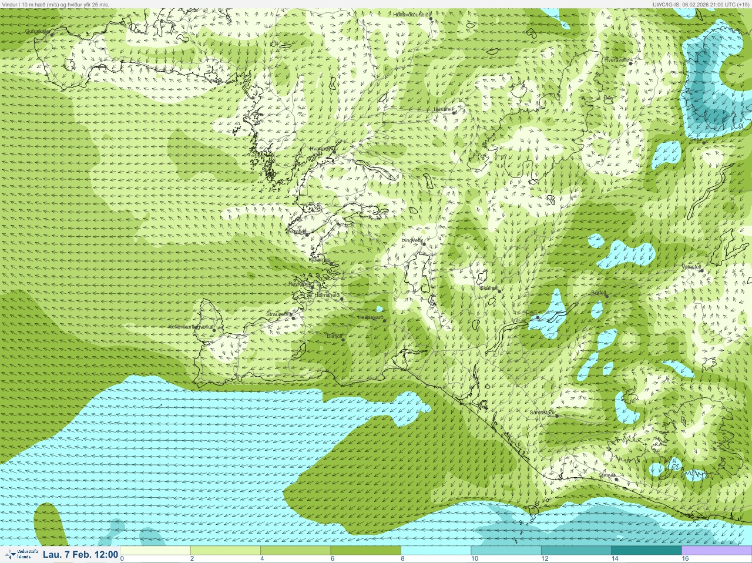Click the 8–10 m/s light cyan legend swatch

436,551
